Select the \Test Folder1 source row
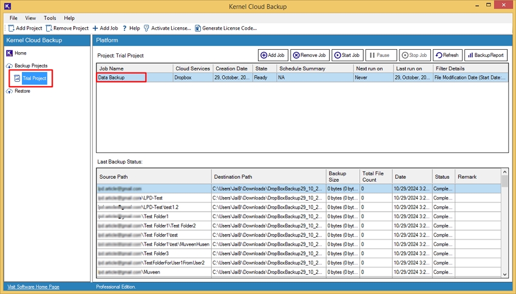 click(299, 216)
